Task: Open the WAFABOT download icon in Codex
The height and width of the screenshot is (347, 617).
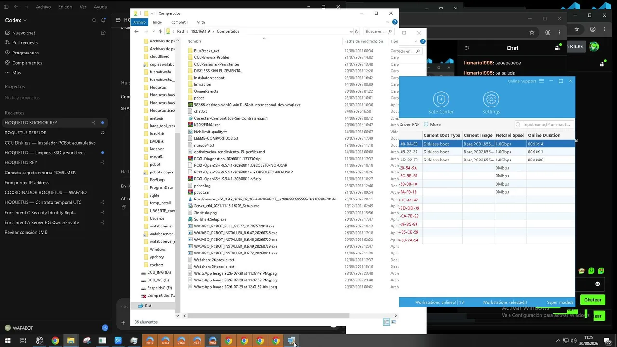Action: tap(105, 328)
